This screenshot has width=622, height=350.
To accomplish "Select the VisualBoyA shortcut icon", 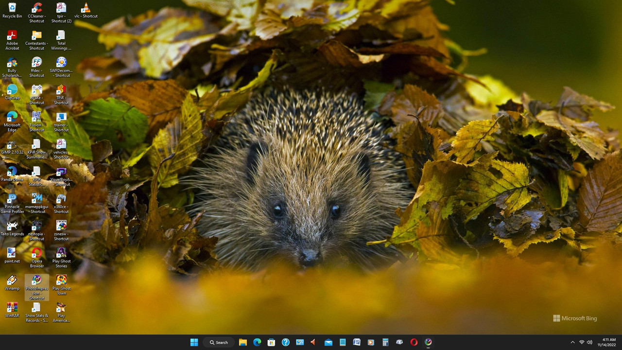I will pos(61,176).
